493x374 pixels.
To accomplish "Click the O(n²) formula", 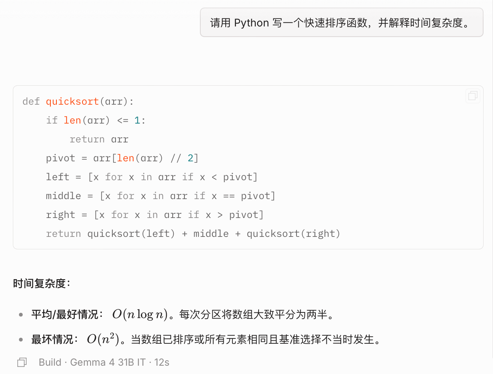I will click(x=103, y=339).
